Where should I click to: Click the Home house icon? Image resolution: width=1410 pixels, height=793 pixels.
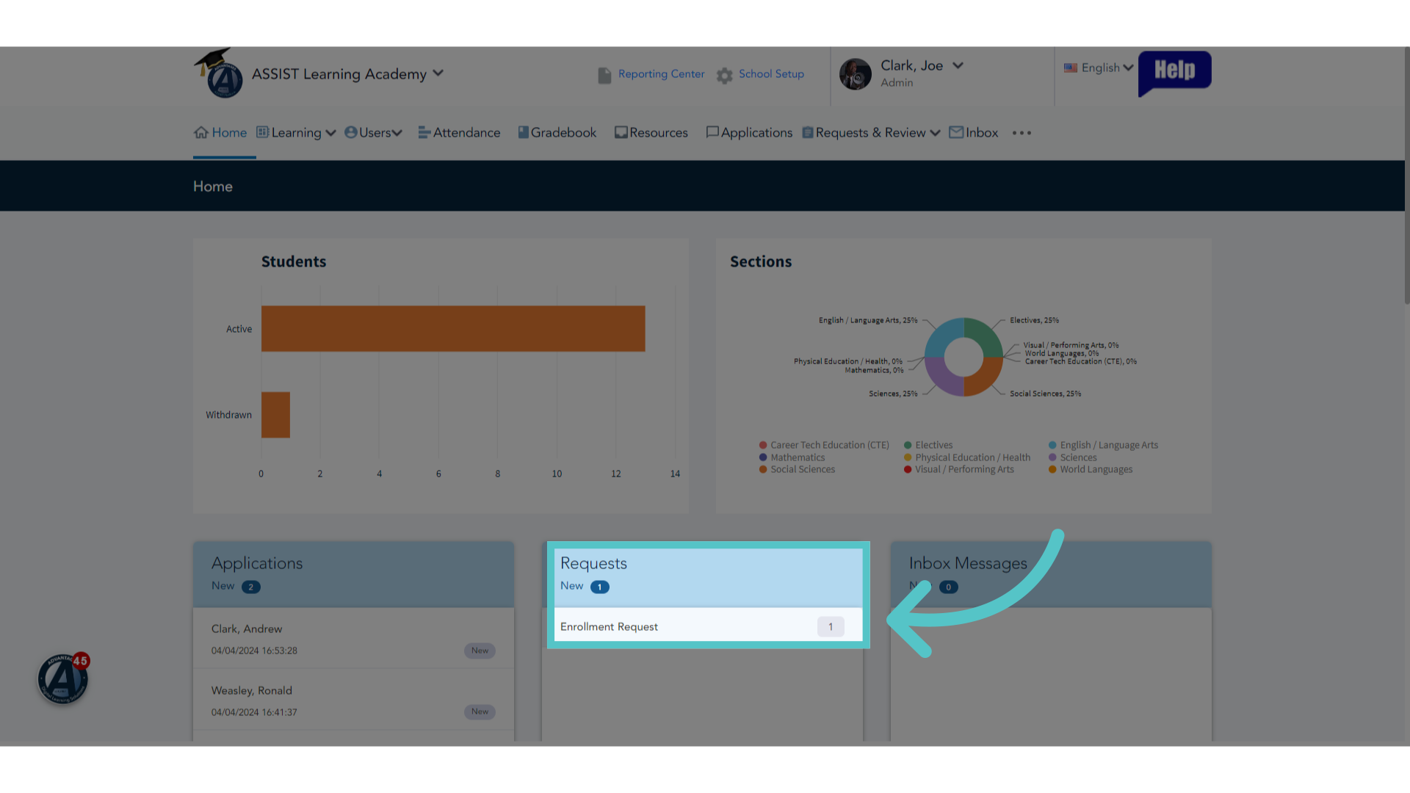[x=201, y=132]
